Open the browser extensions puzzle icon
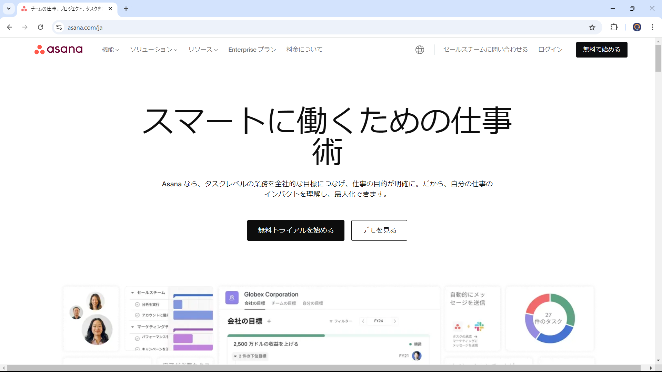The image size is (662, 372). coord(614,27)
